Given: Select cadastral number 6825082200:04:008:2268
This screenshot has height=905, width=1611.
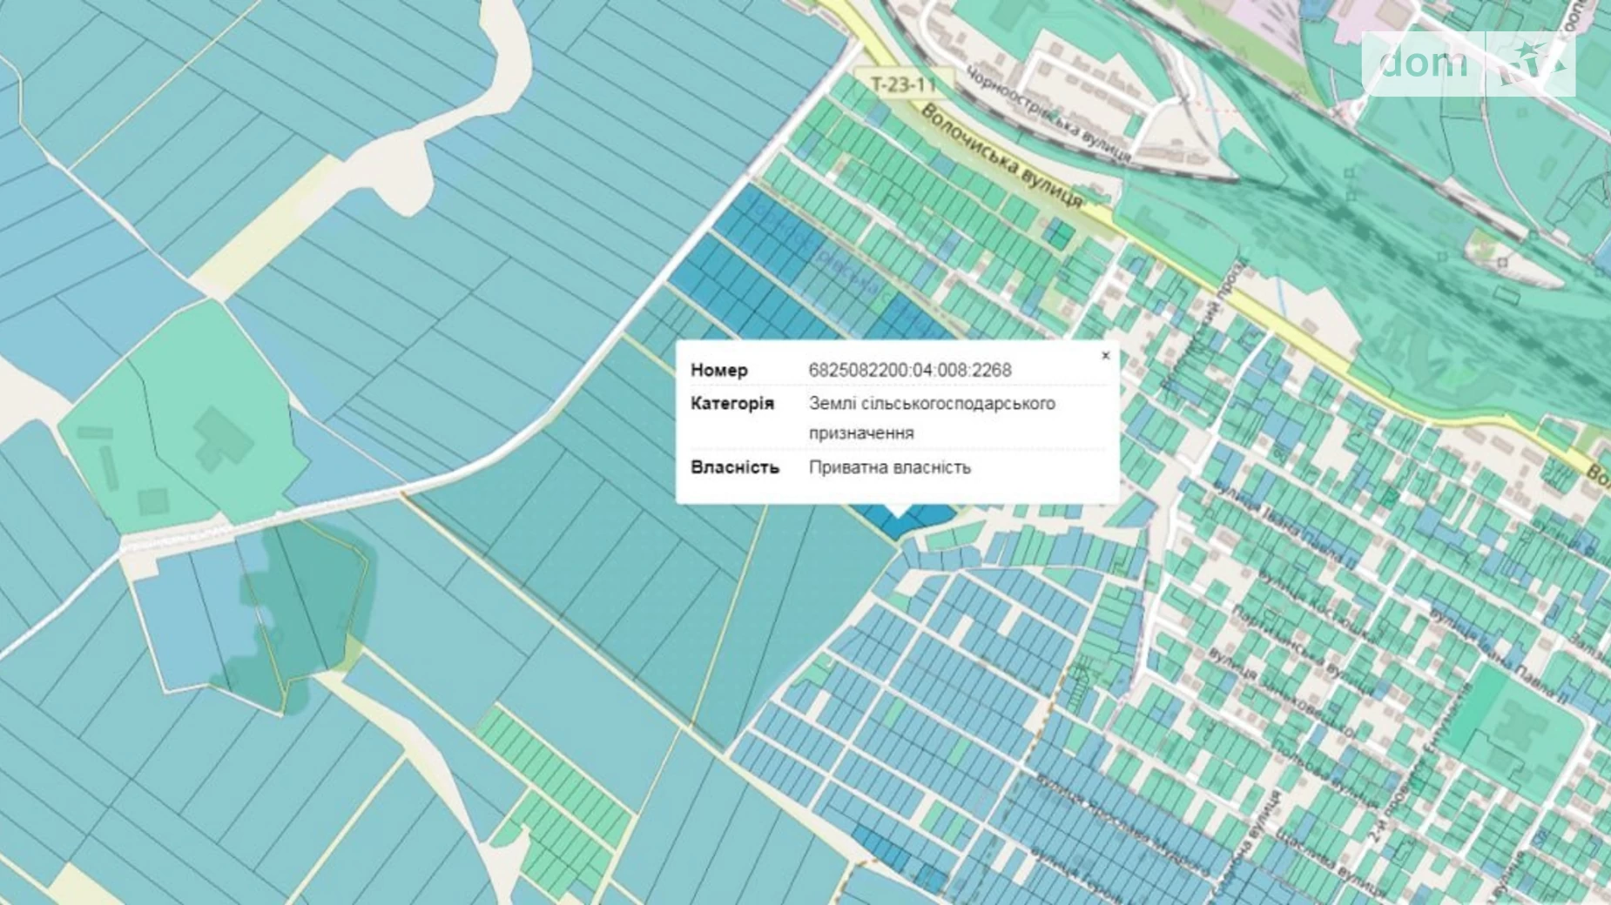Looking at the screenshot, I should pos(910,371).
